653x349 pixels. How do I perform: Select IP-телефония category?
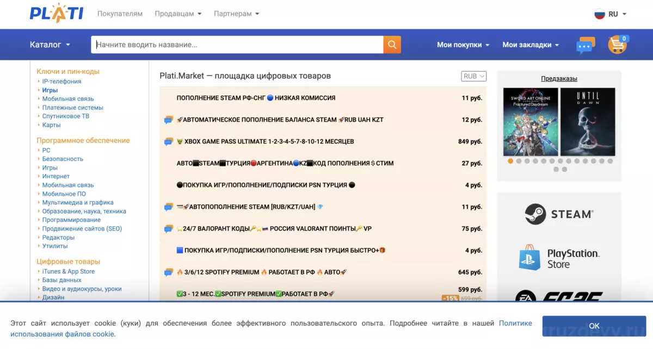[61, 82]
